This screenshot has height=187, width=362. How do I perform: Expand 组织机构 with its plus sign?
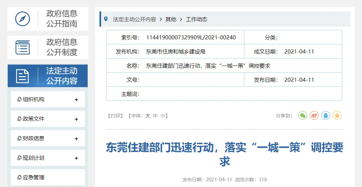point(77,100)
